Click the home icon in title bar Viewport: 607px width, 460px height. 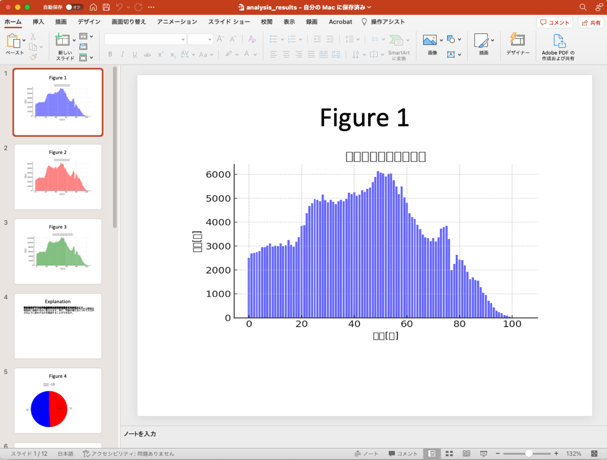93,7
